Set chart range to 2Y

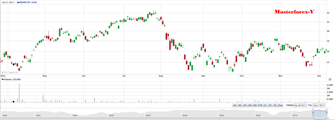270,105
